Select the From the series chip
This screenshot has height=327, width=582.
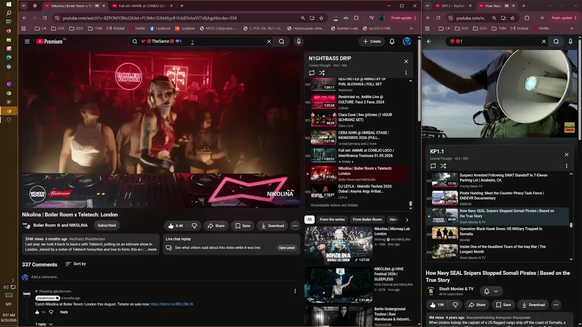point(332,219)
